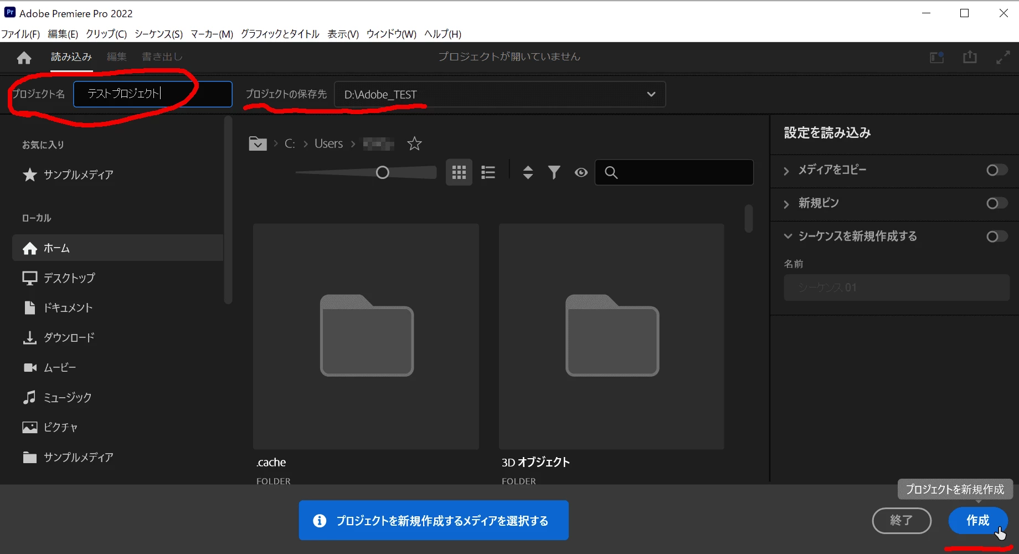
Task: Select サンプルメディア under favorites
Action: click(68, 175)
